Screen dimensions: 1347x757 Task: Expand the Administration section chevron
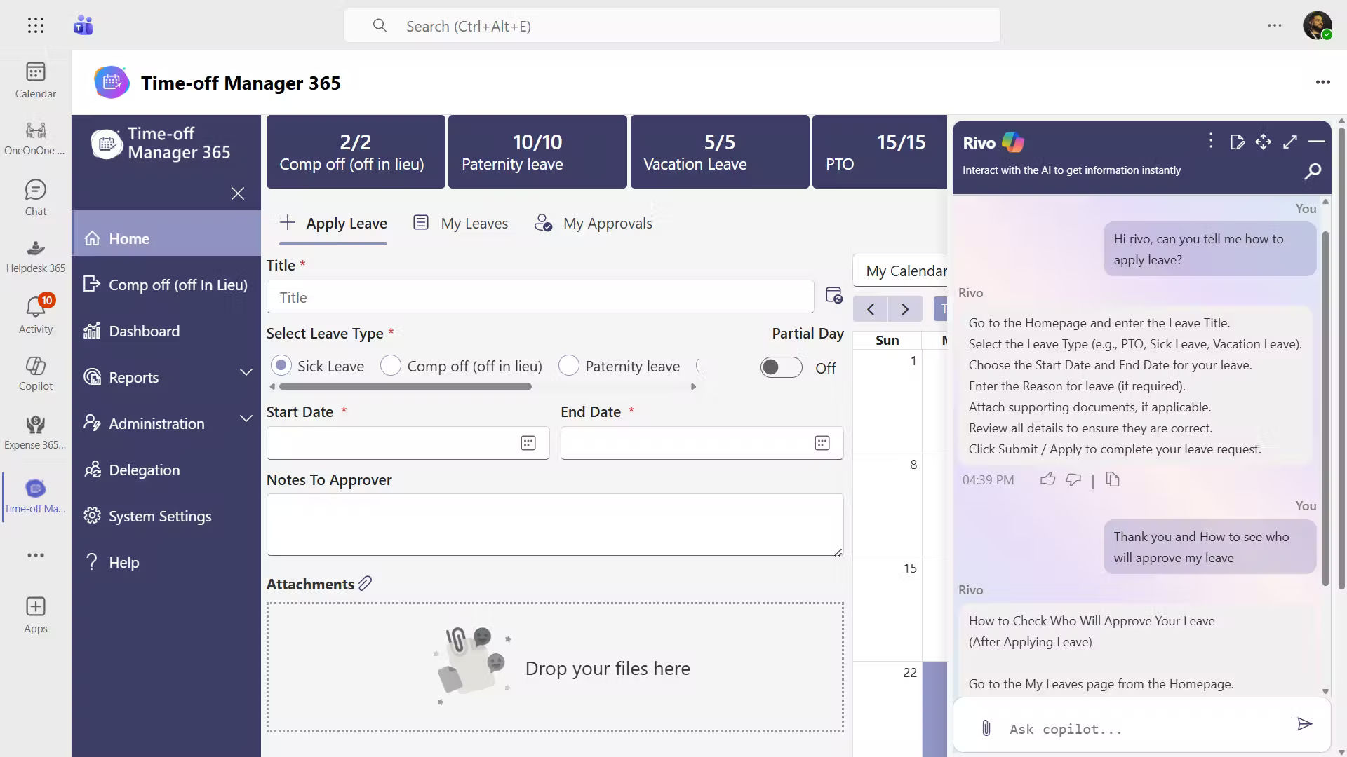246,418
